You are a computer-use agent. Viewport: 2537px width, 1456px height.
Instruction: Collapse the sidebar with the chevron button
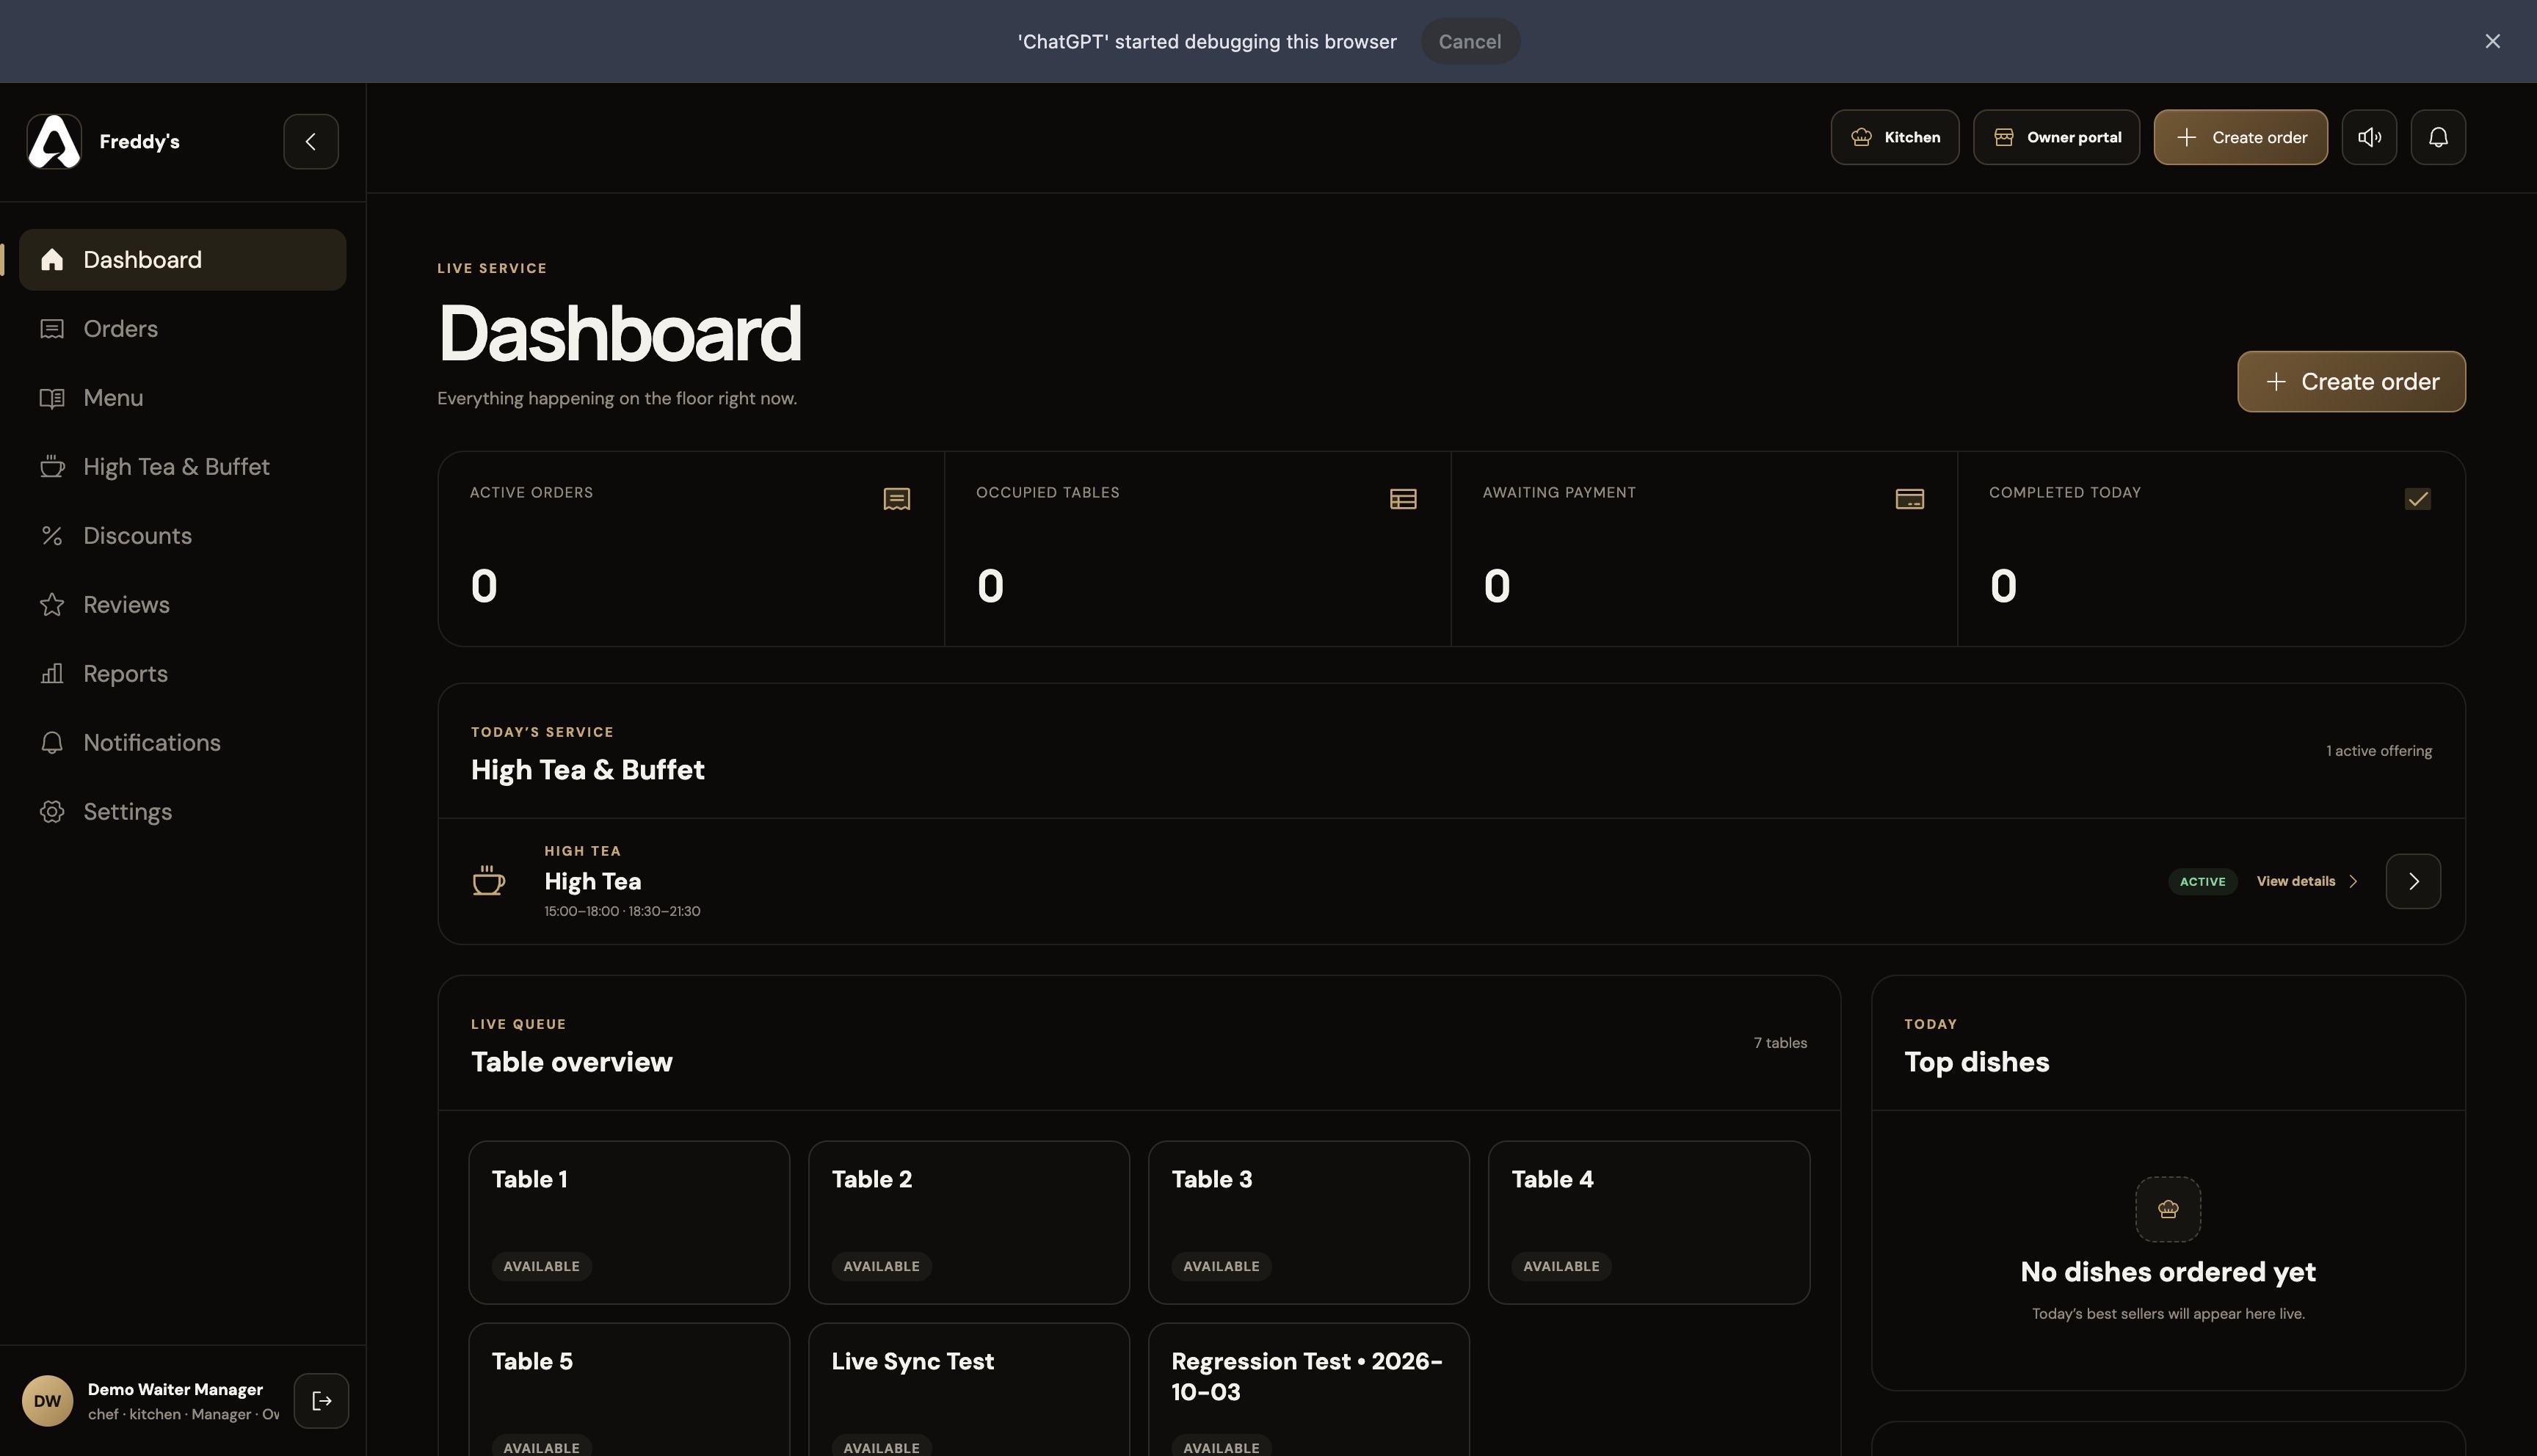(311, 141)
